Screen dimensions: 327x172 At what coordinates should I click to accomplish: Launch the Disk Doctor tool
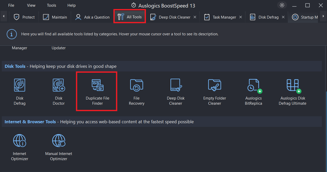pos(59,92)
